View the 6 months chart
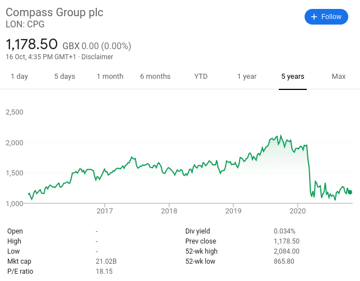360x281 pixels. point(156,77)
